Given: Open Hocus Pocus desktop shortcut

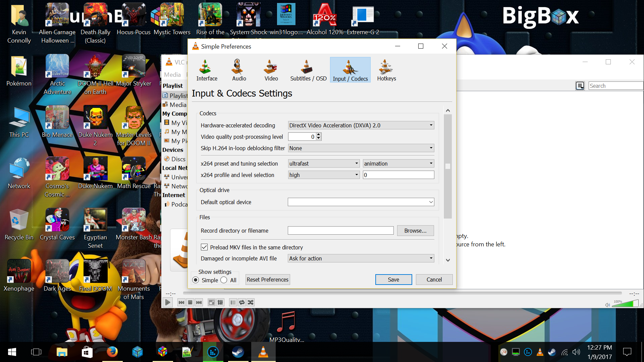Looking at the screenshot, I should click(133, 19).
